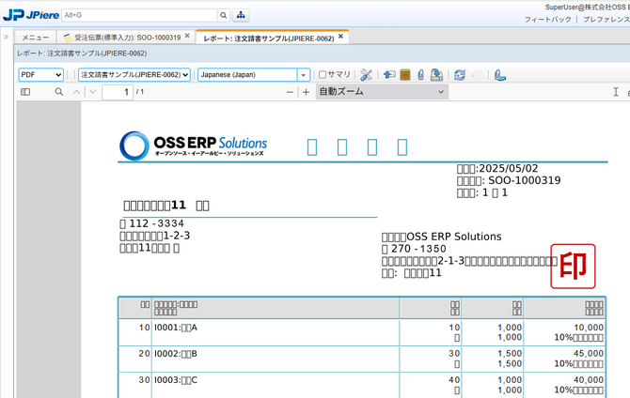Zoom out the PDF view
The width and height of the screenshot is (630, 398).
[x=290, y=92]
